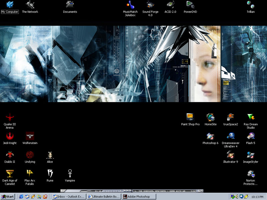The width and height of the screenshot is (267, 200).
Task: Click the ACID 2.0 desktop icon
Action: pyautogui.click(x=170, y=7)
